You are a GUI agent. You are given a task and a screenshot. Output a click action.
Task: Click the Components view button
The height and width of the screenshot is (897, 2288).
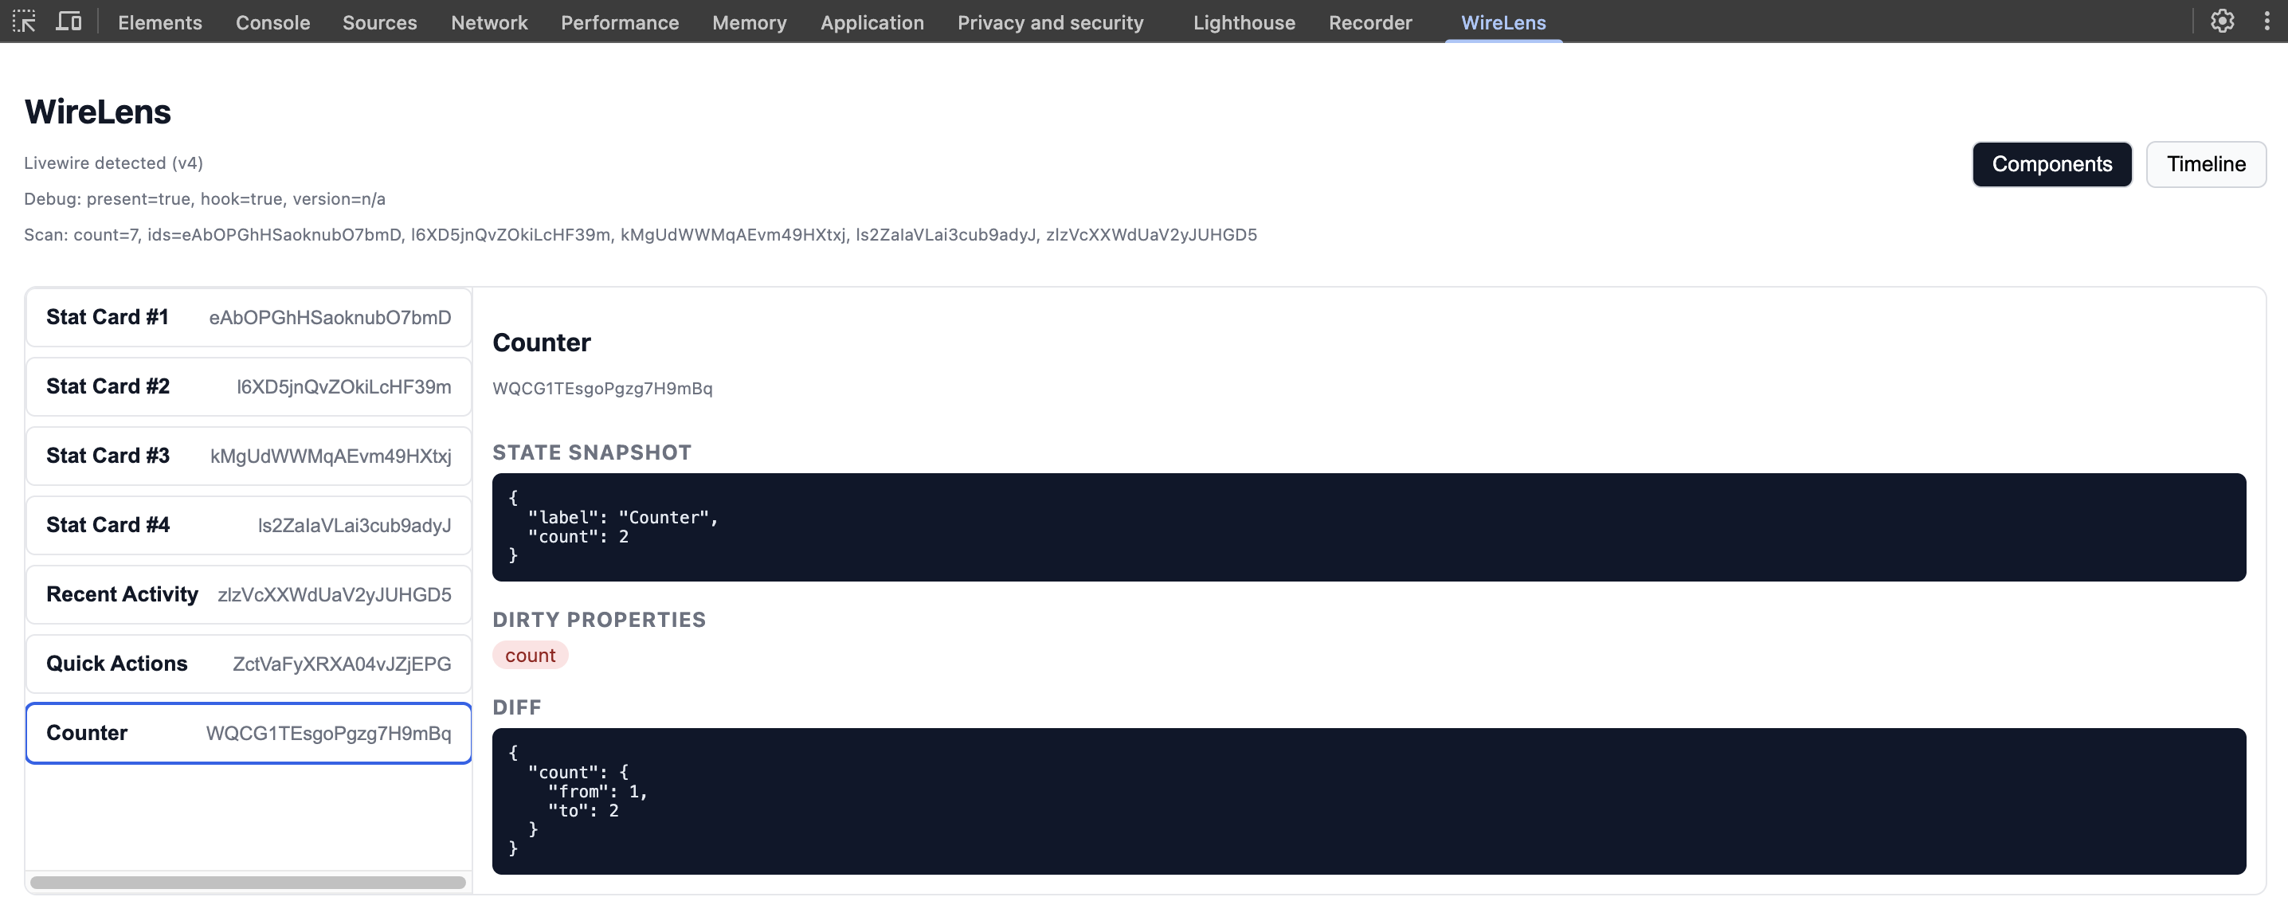tap(2051, 164)
